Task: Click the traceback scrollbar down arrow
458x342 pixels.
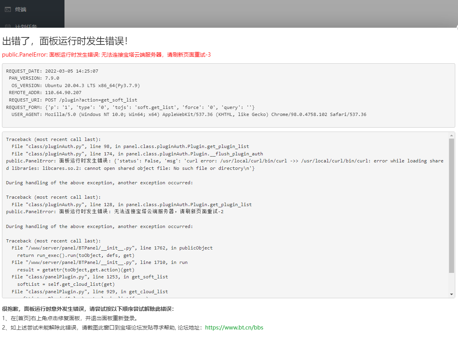Action: tap(452, 294)
